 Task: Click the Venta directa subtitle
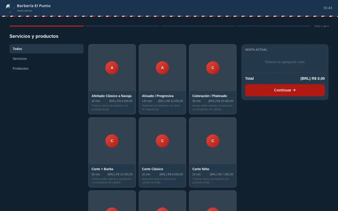click(x=24, y=11)
